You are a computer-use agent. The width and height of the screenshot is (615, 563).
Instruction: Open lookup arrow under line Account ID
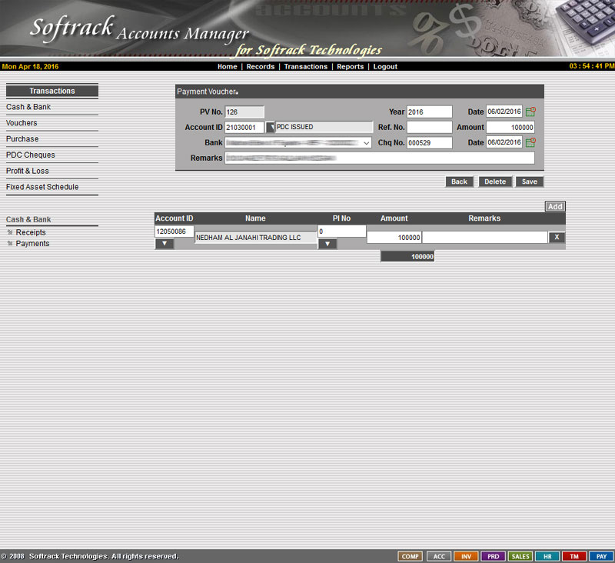(165, 244)
